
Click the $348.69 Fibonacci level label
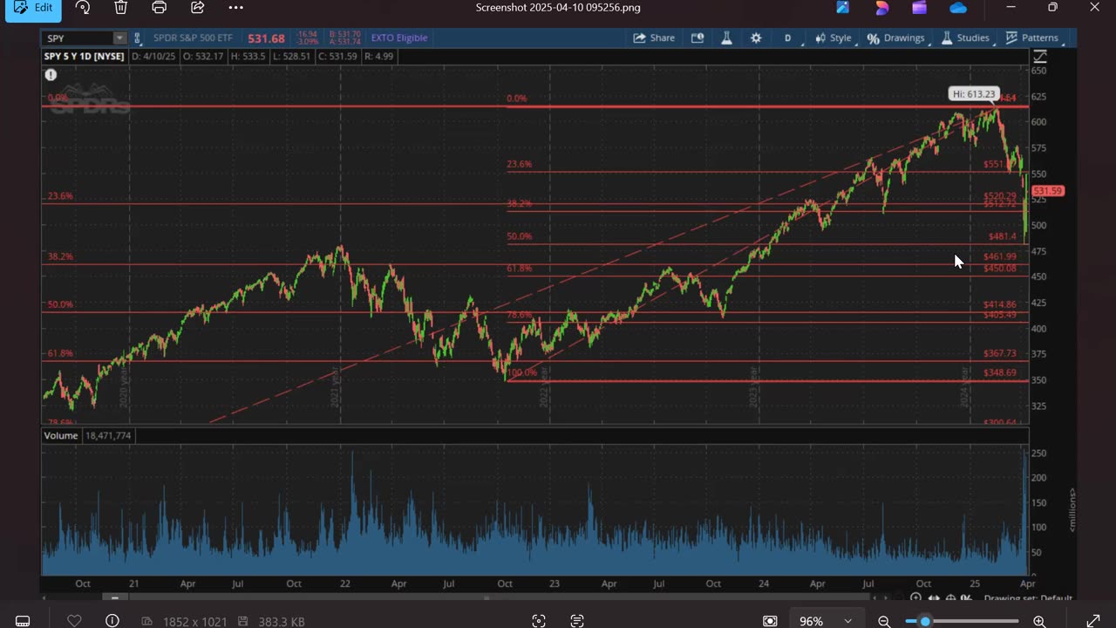pos(1000,372)
